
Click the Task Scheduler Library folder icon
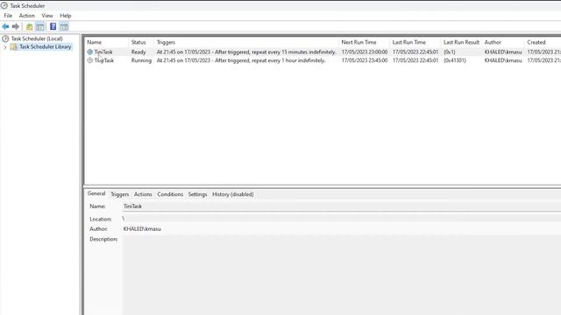[x=14, y=46]
